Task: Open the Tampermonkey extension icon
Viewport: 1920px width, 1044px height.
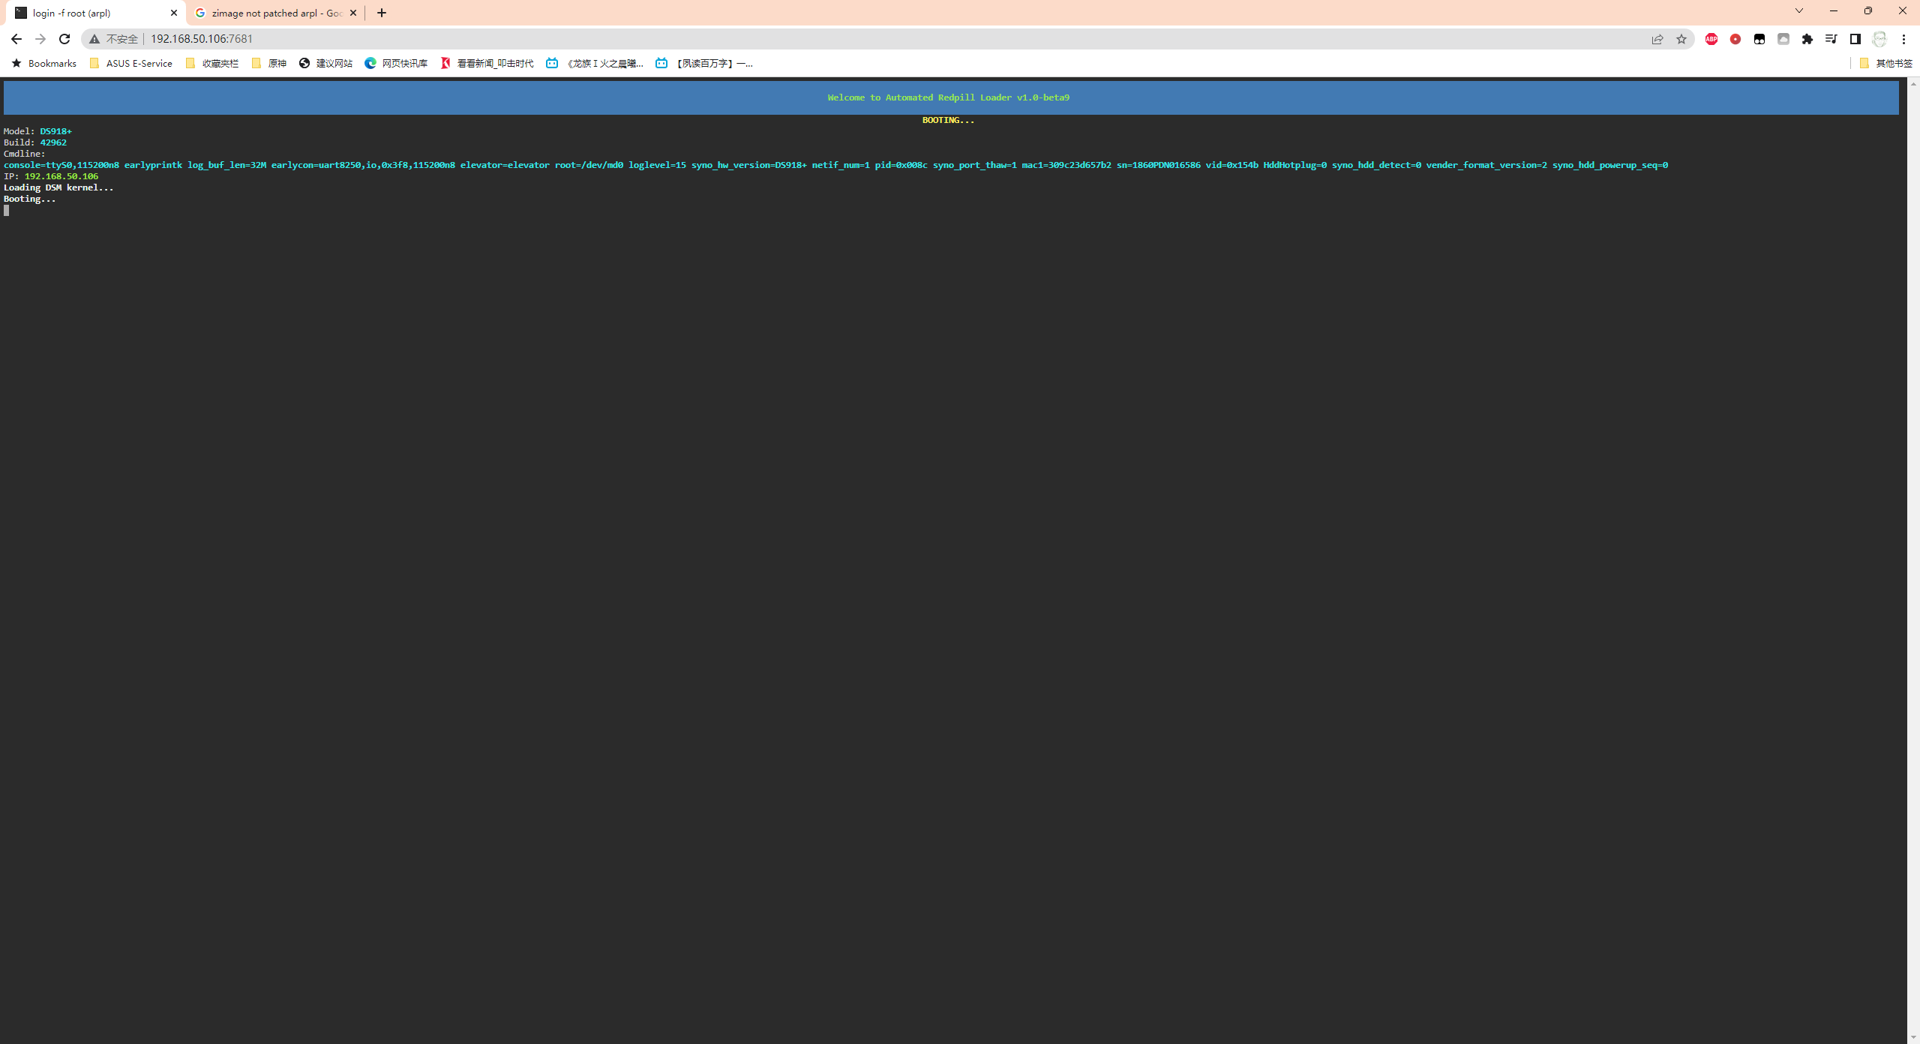Action: [1759, 39]
